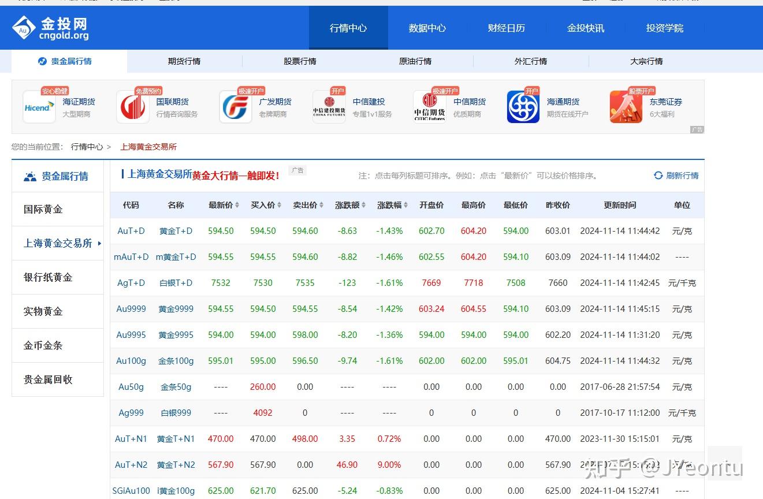Click the gold bars icon beside 贵金属行情
Image resolution: width=763 pixels, height=499 pixels.
click(x=29, y=176)
